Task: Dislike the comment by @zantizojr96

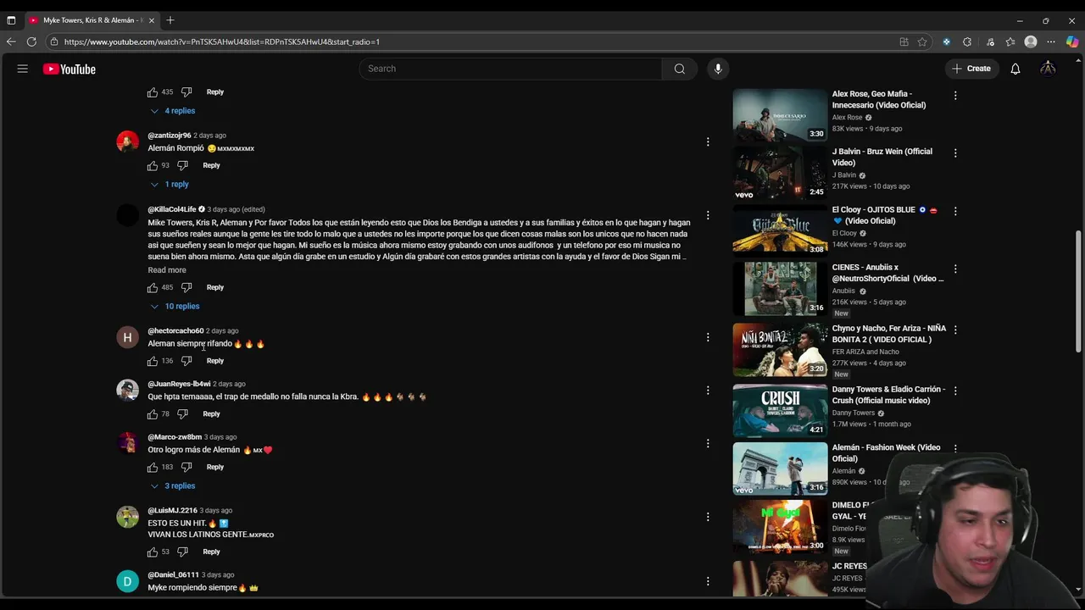Action: point(182,165)
